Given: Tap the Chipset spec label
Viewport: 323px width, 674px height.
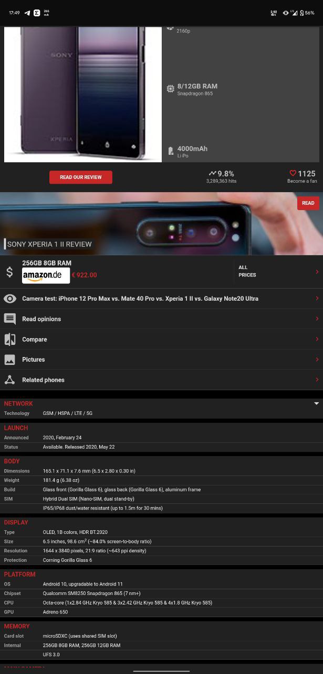Looking at the screenshot, I should click(x=13, y=593).
